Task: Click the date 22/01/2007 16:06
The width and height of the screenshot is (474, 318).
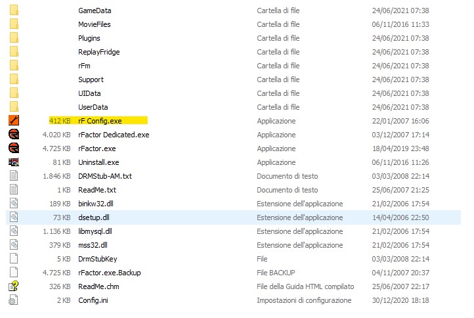Action: point(400,121)
